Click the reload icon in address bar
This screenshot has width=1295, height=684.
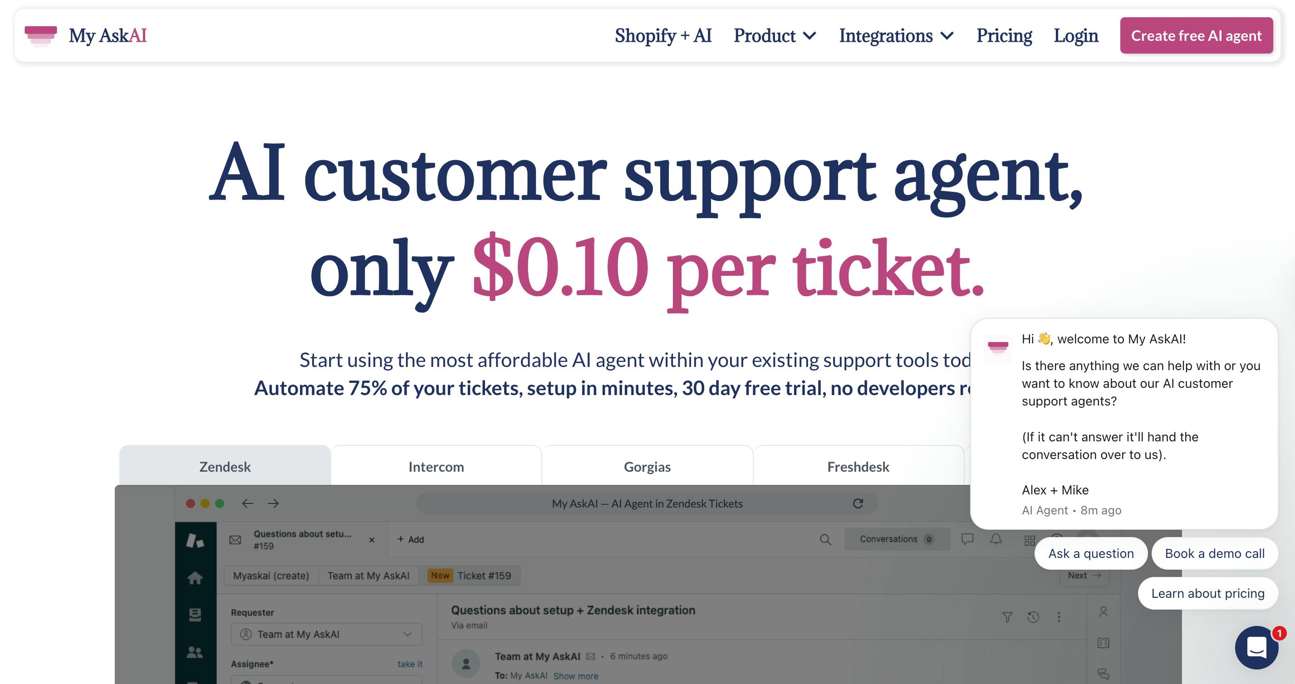(x=858, y=503)
